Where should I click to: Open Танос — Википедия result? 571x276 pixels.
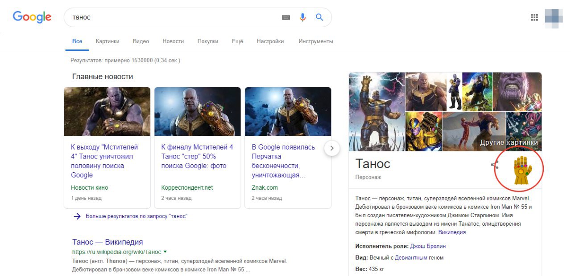108,242
